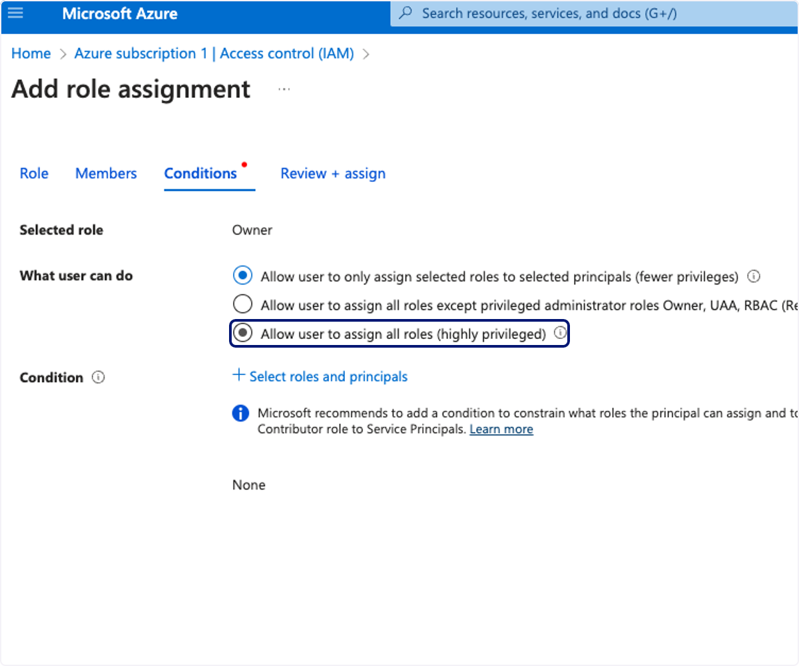This screenshot has width=799, height=666.
Task: Go to Home breadcrumb link
Action: click(31, 53)
